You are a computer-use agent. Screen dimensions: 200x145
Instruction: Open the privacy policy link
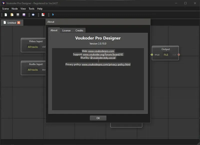(106, 64)
